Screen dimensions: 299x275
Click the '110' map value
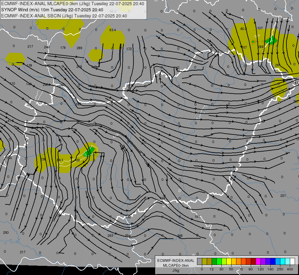coord(12,84)
